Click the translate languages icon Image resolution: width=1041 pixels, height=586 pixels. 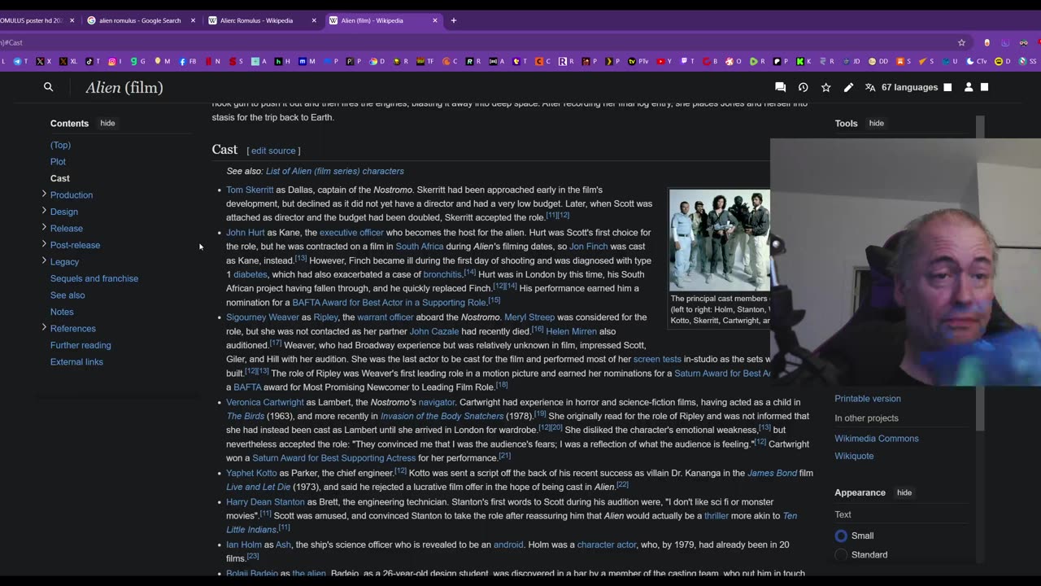(870, 87)
